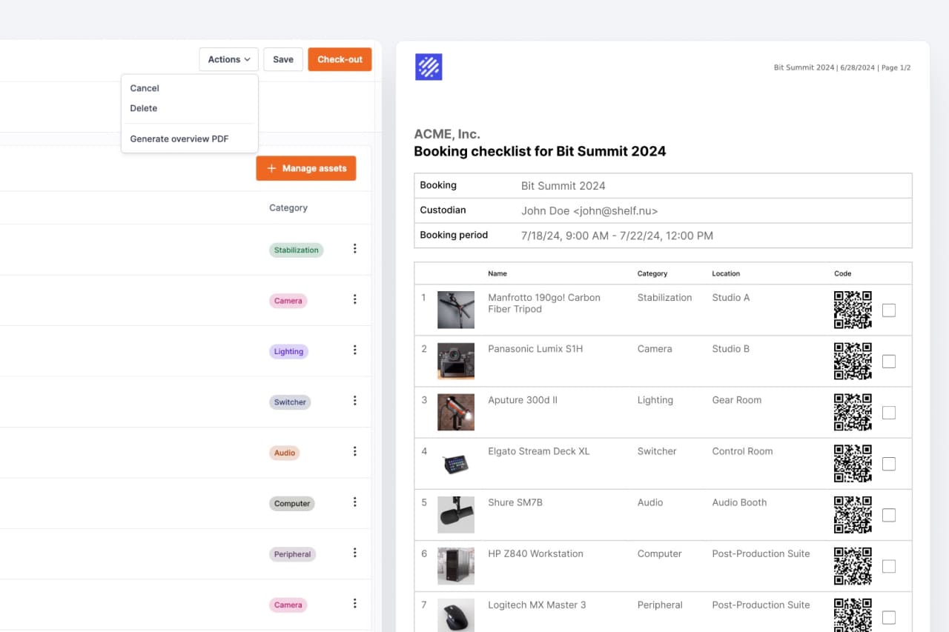Open the three-dot menu on the Lighting row
This screenshot has height=632, width=949.
pyautogui.click(x=354, y=350)
